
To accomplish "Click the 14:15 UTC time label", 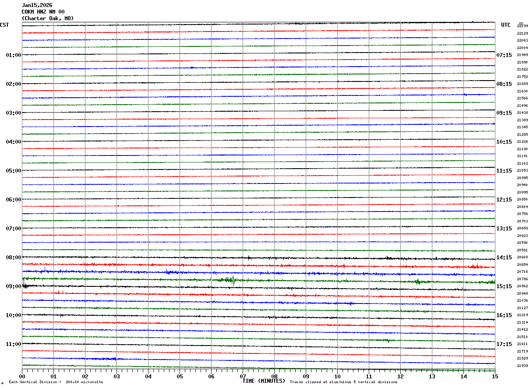I will [504, 257].
